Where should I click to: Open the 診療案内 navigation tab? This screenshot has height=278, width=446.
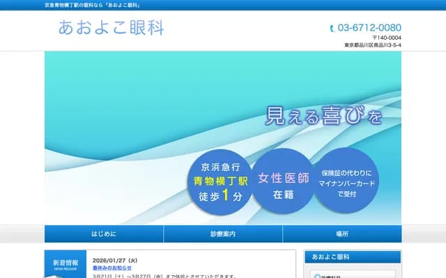click(x=223, y=234)
